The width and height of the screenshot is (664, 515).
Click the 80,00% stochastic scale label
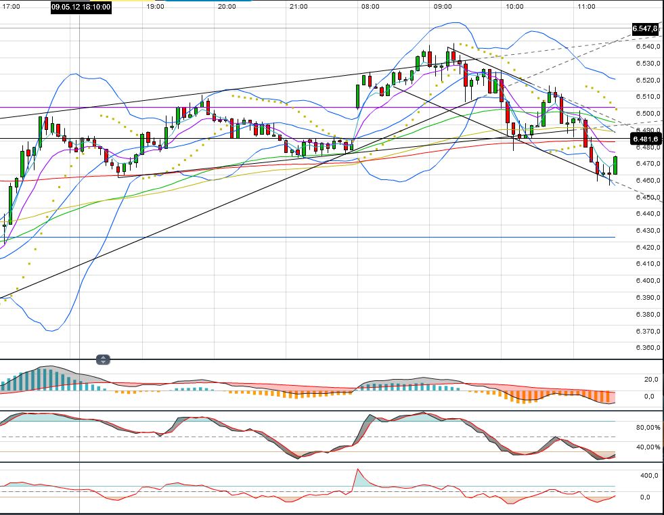coord(648,428)
